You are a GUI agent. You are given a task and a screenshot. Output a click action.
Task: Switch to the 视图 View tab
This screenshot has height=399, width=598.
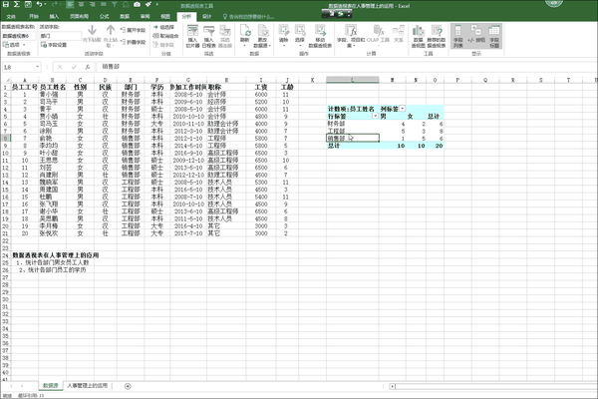165,16
